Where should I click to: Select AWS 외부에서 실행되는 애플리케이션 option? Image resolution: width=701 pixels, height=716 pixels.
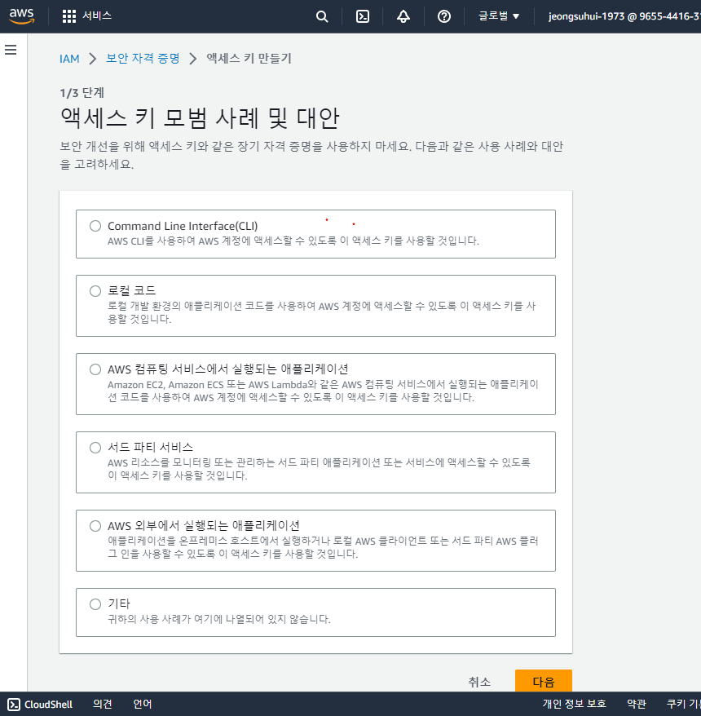(x=95, y=526)
